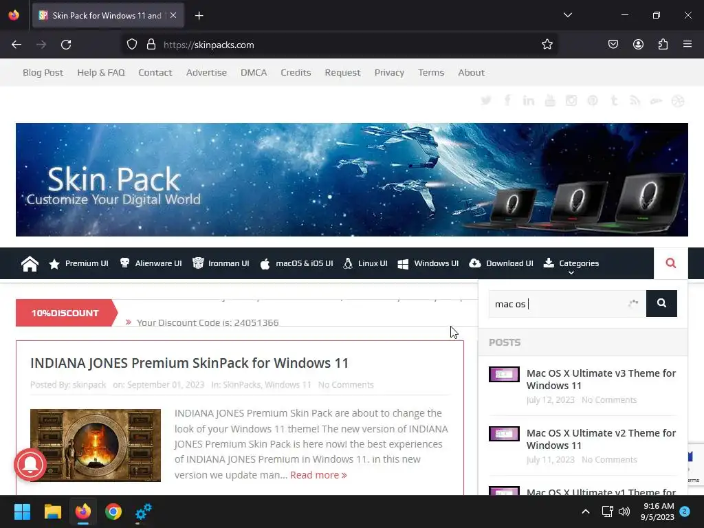Go to the Contact page
Image resolution: width=704 pixels, height=528 pixels.
[x=155, y=72]
